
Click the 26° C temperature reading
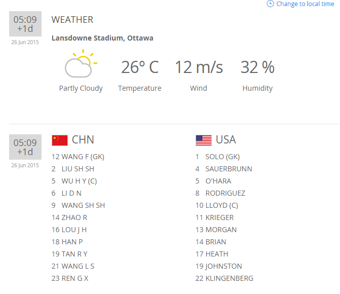[x=139, y=67]
